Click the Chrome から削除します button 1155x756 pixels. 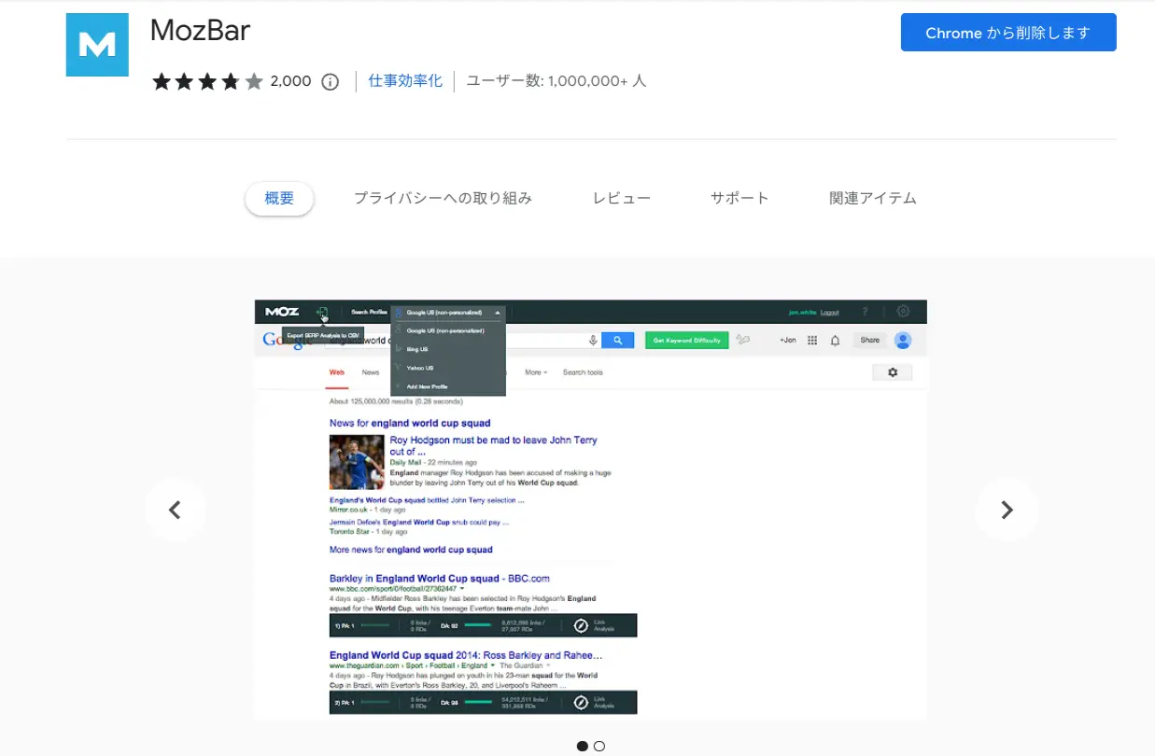click(x=1008, y=32)
